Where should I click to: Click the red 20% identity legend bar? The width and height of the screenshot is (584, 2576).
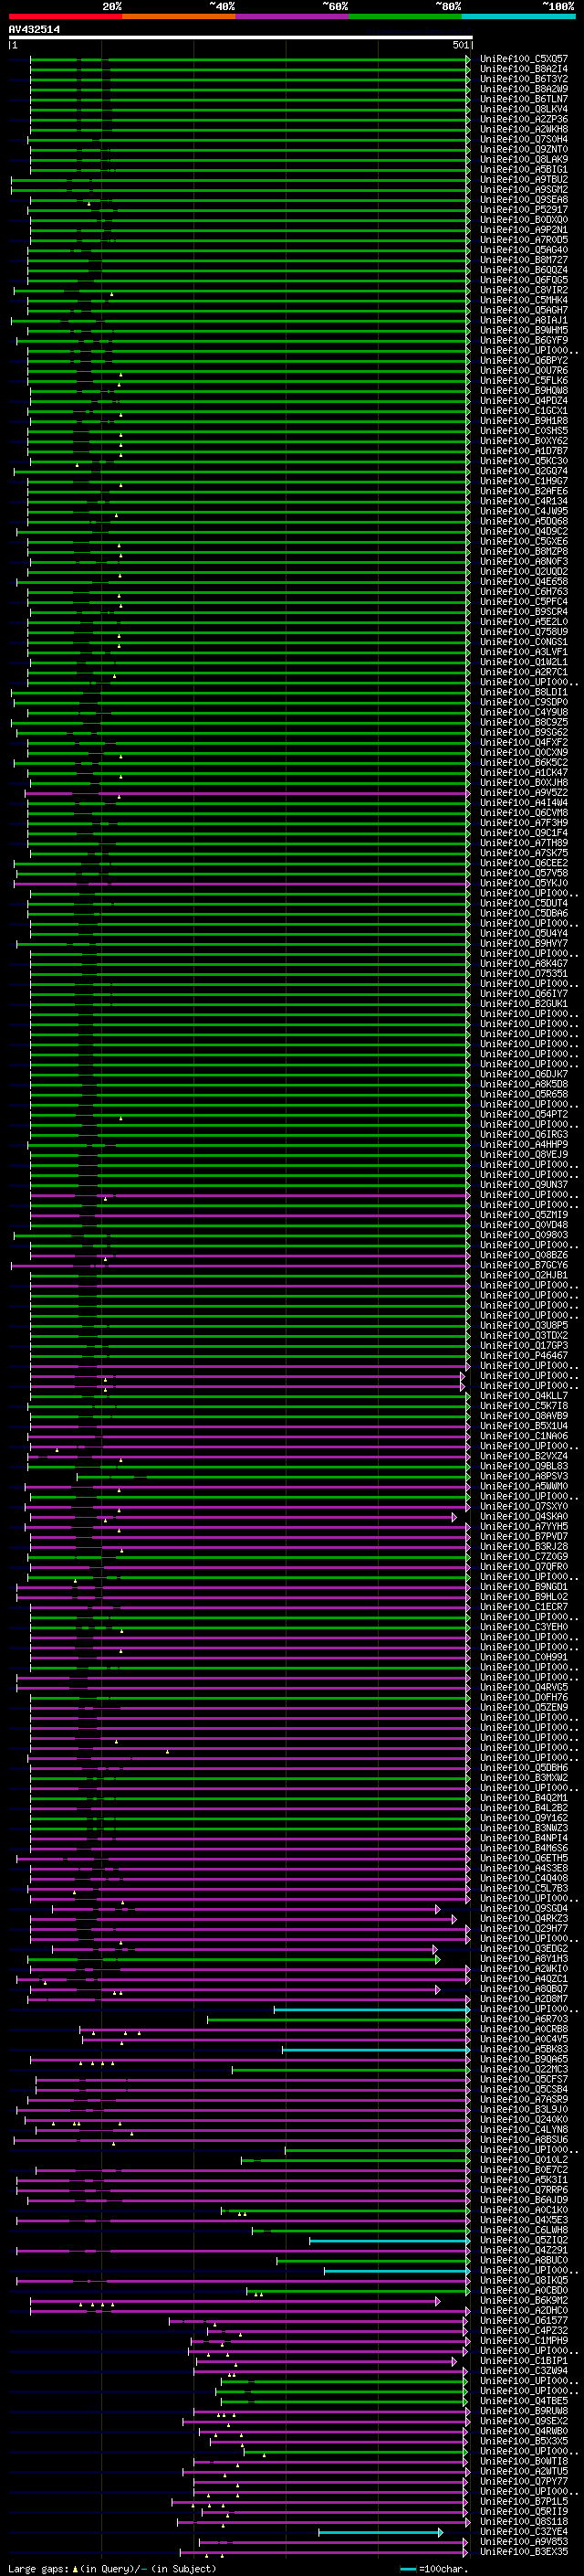point(65,16)
